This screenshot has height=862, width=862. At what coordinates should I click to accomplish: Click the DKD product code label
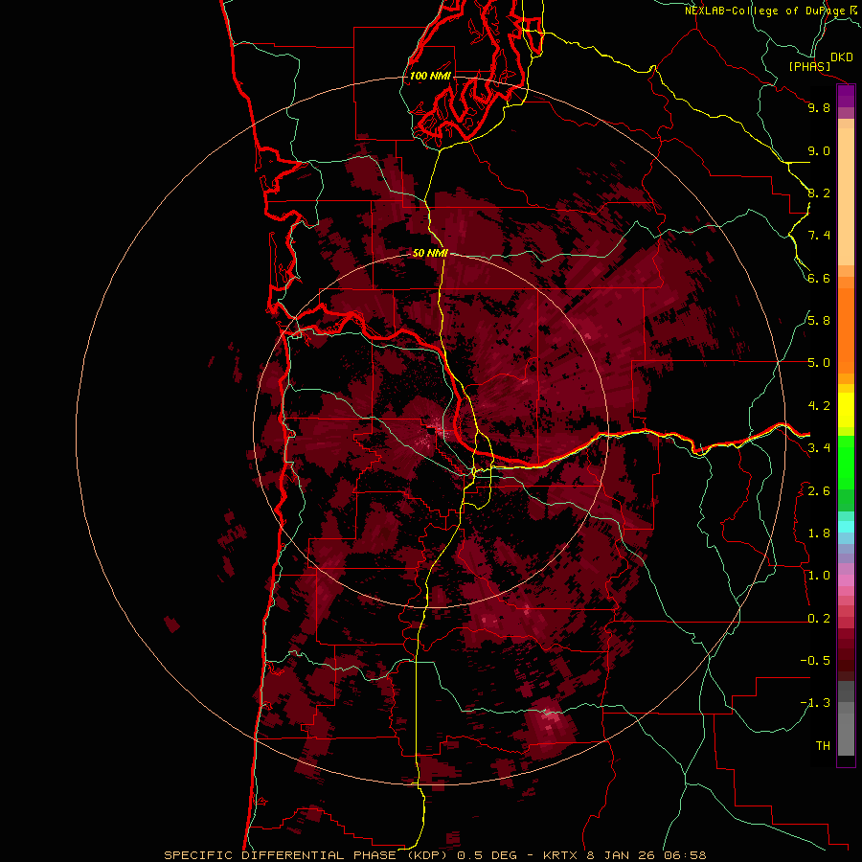coord(842,57)
